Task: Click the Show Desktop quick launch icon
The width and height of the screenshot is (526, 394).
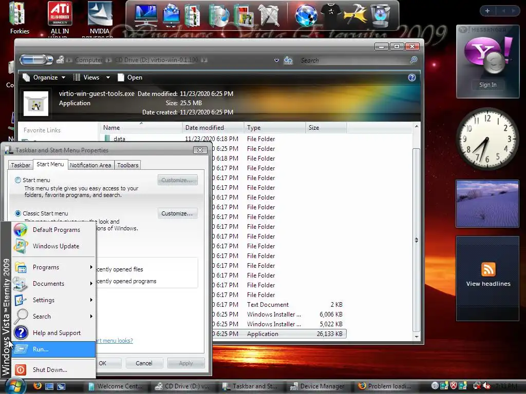Action: click(49, 386)
